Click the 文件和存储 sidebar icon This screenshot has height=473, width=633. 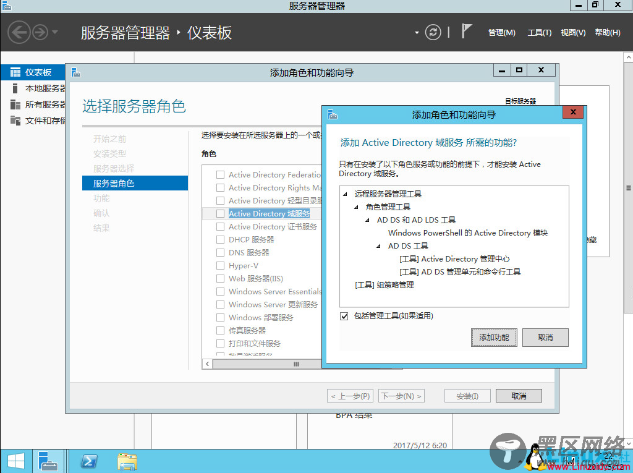(x=15, y=121)
